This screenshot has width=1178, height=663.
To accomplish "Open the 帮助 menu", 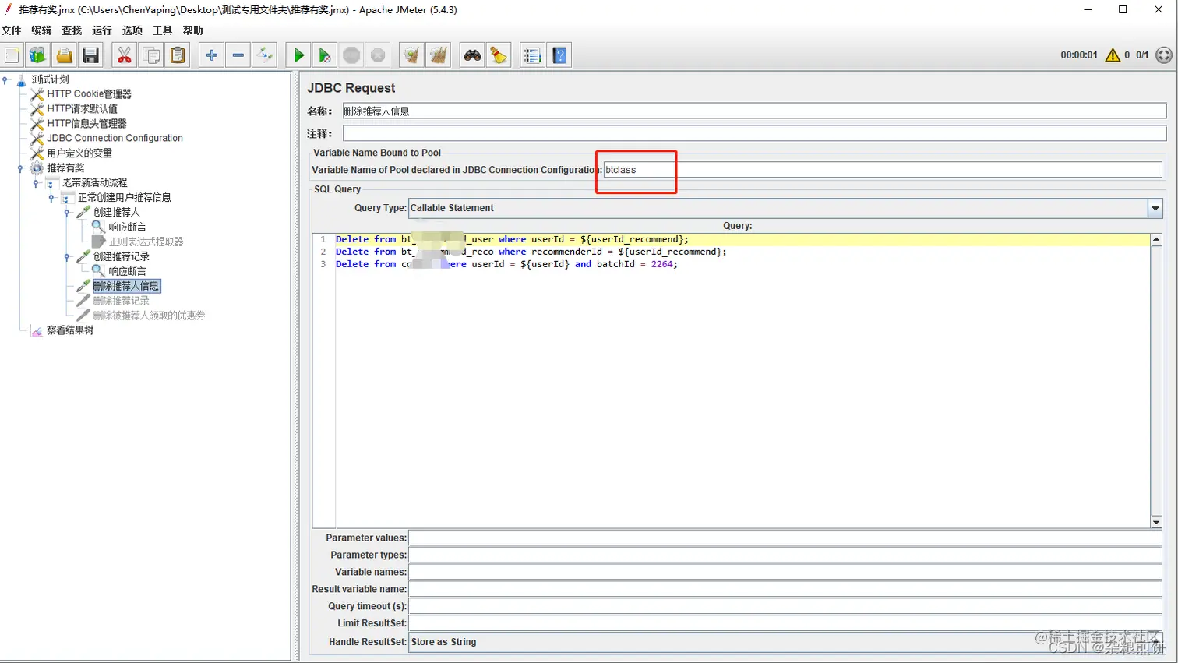I will click(x=193, y=30).
